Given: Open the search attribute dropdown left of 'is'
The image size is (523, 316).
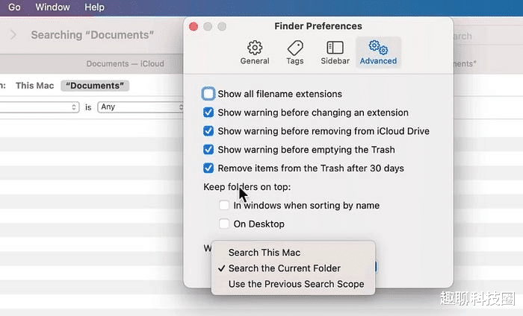Looking at the screenshot, I should (40, 107).
